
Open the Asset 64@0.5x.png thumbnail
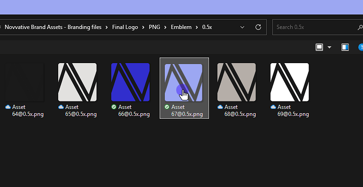pos(24,82)
